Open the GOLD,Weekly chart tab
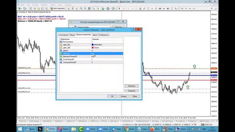235x132 pixels. [x=34, y=121]
